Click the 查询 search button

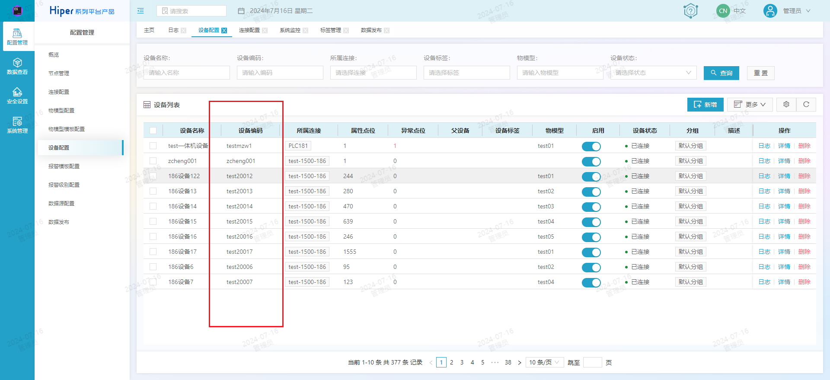point(721,73)
